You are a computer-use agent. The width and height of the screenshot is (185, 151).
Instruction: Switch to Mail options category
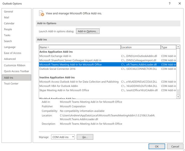tap(7, 18)
